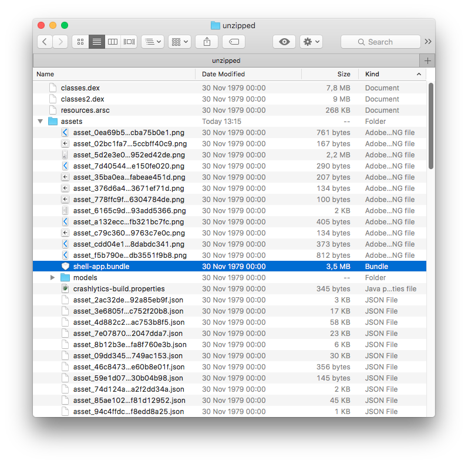Click the models folder icon

click(65, 278)
